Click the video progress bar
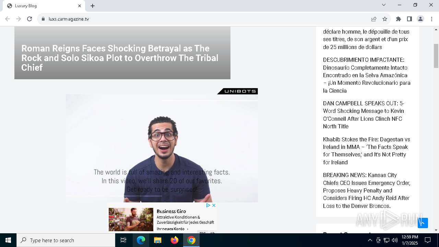439x247 pixels. click(x=162, y=196)
